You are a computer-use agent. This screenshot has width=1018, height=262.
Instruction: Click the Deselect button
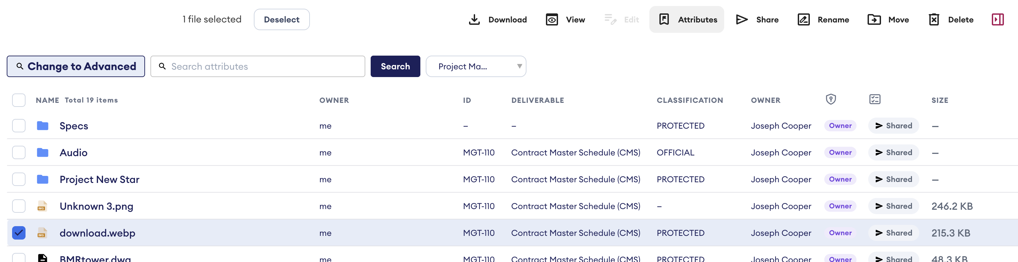point(281,19)
